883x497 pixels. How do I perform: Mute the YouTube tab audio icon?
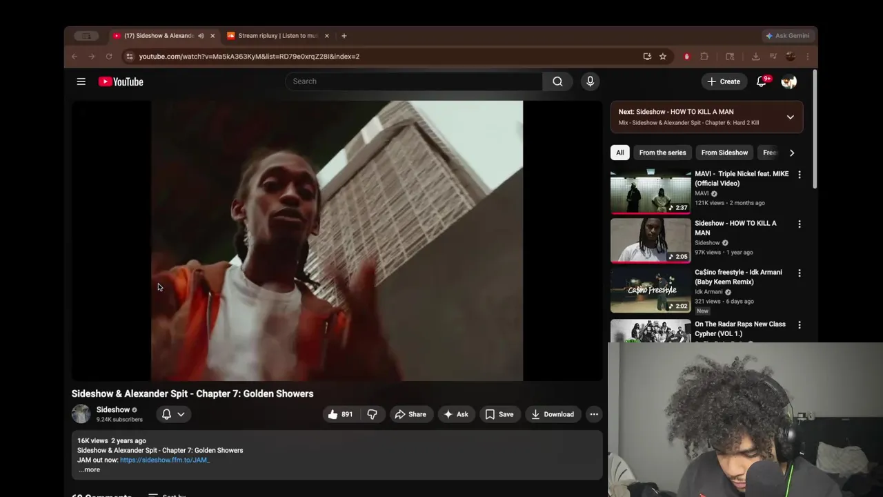coord(201,36)
